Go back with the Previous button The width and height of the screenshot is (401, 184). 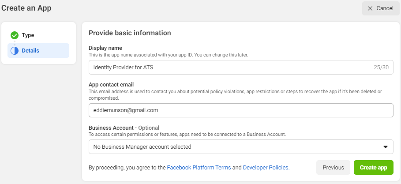click(x=333, y=167)
